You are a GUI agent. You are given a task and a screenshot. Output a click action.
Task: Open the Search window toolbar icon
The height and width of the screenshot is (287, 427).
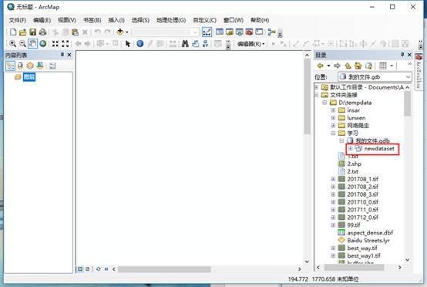240,32
